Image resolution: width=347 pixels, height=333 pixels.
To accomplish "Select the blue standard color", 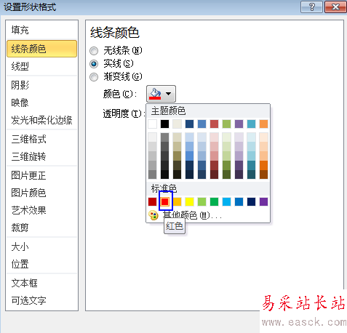I will (x=239, y=201).
